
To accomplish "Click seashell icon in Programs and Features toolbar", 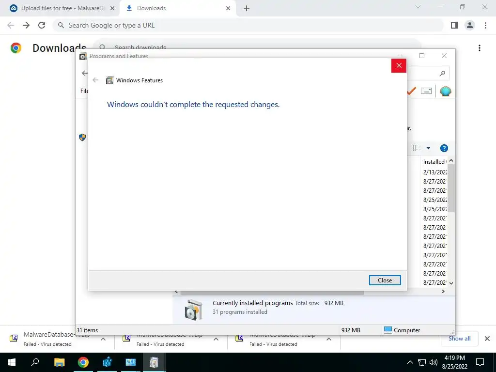I will tap(446, 91).
